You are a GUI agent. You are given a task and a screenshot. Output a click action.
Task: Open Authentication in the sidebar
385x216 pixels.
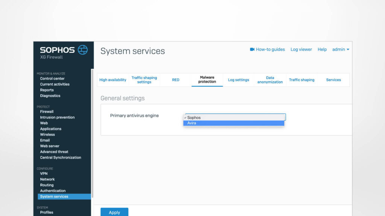pyautogui.click(x=53, y=191)
